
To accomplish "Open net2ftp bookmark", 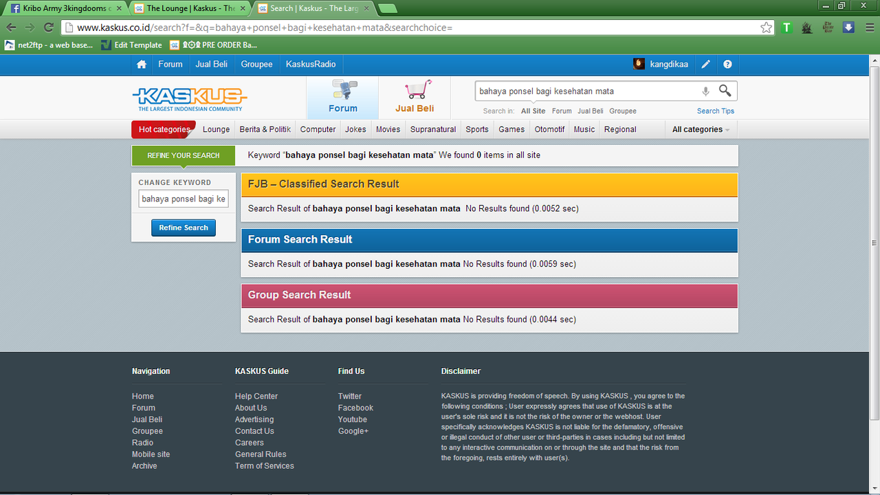I will pos(49,45).
